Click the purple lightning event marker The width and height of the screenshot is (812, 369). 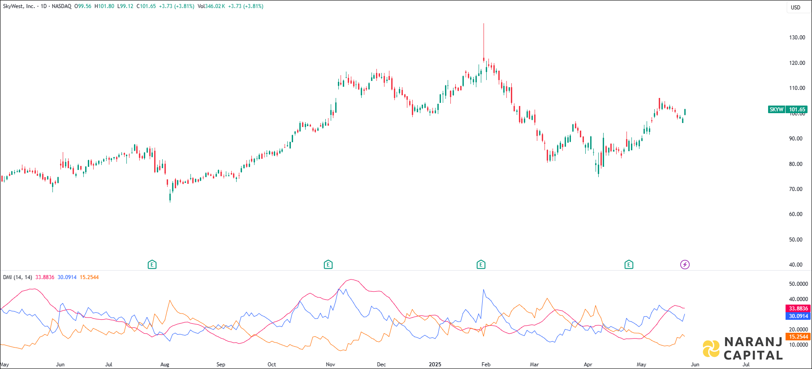pos(685,265)
